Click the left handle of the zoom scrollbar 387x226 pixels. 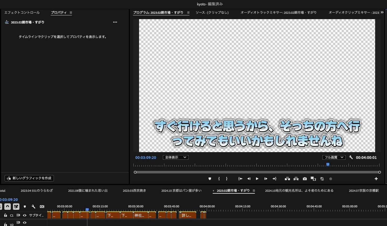point(135,172)
